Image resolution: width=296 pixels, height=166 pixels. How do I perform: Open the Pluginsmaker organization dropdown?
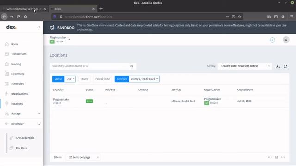69,40
